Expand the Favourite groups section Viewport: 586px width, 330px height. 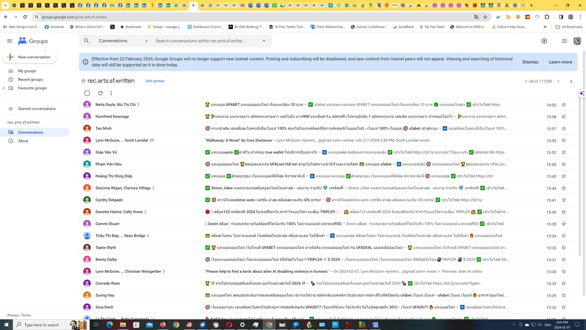coord(4,88)
